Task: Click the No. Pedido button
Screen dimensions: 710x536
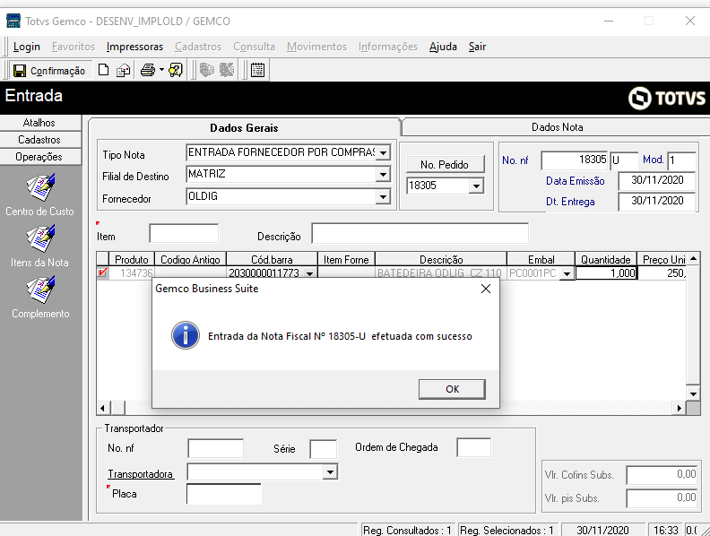Action: (445, 164)
